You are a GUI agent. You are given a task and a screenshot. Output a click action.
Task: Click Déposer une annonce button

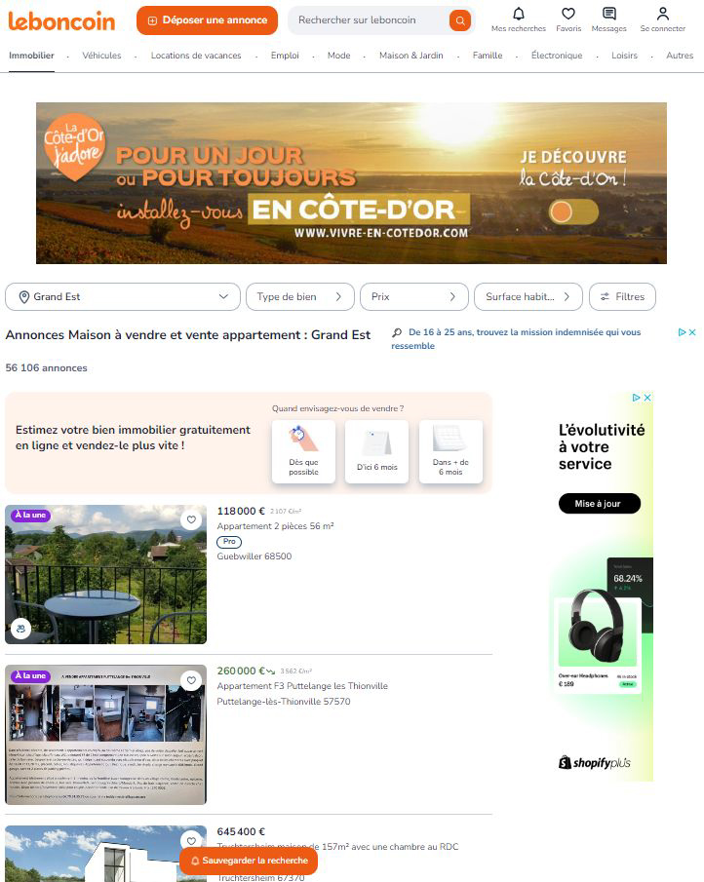point(207,20)
